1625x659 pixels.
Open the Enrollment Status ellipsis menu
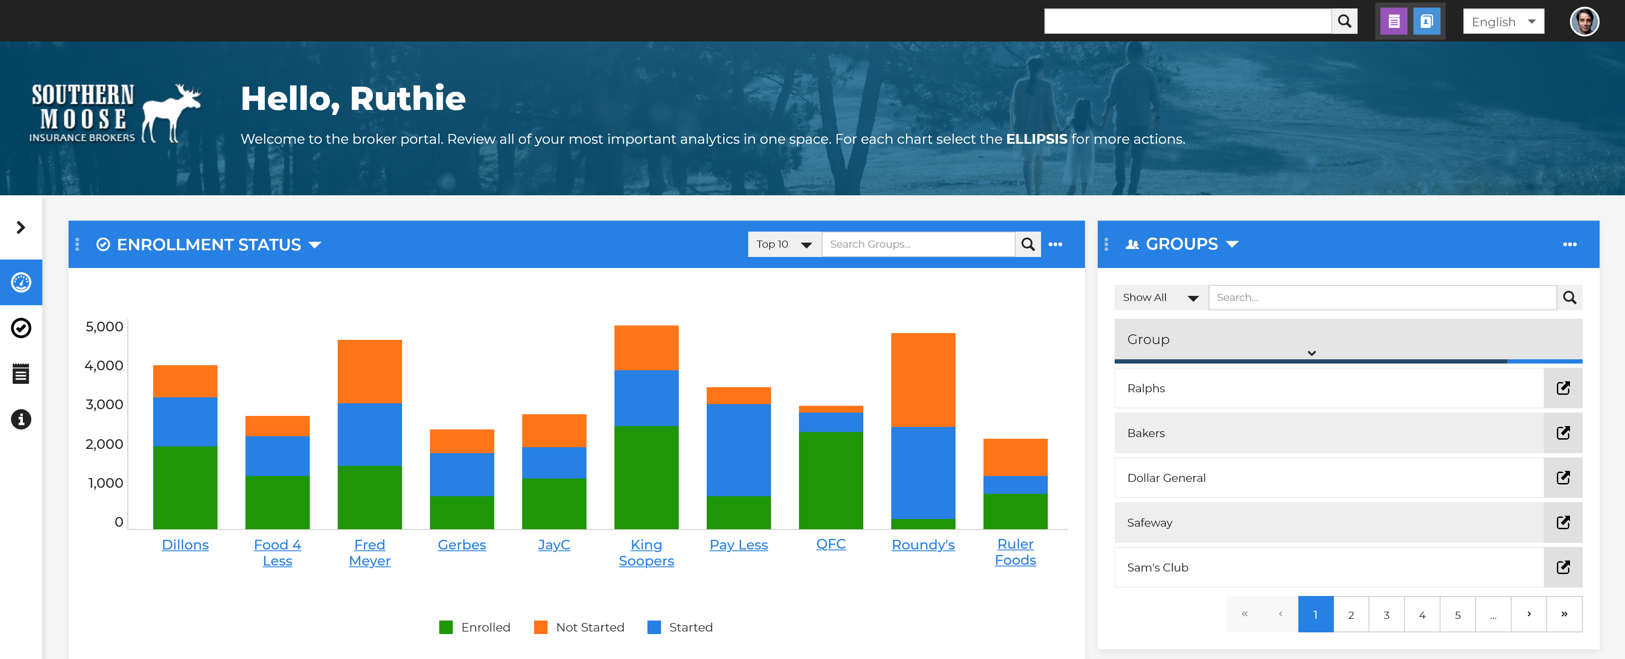point(1055,244)
